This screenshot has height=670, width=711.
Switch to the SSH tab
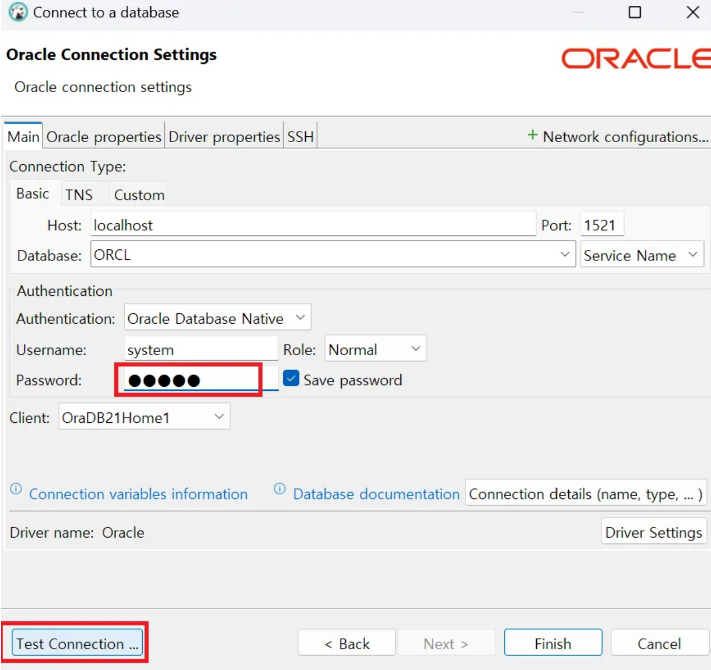point(300,137)
